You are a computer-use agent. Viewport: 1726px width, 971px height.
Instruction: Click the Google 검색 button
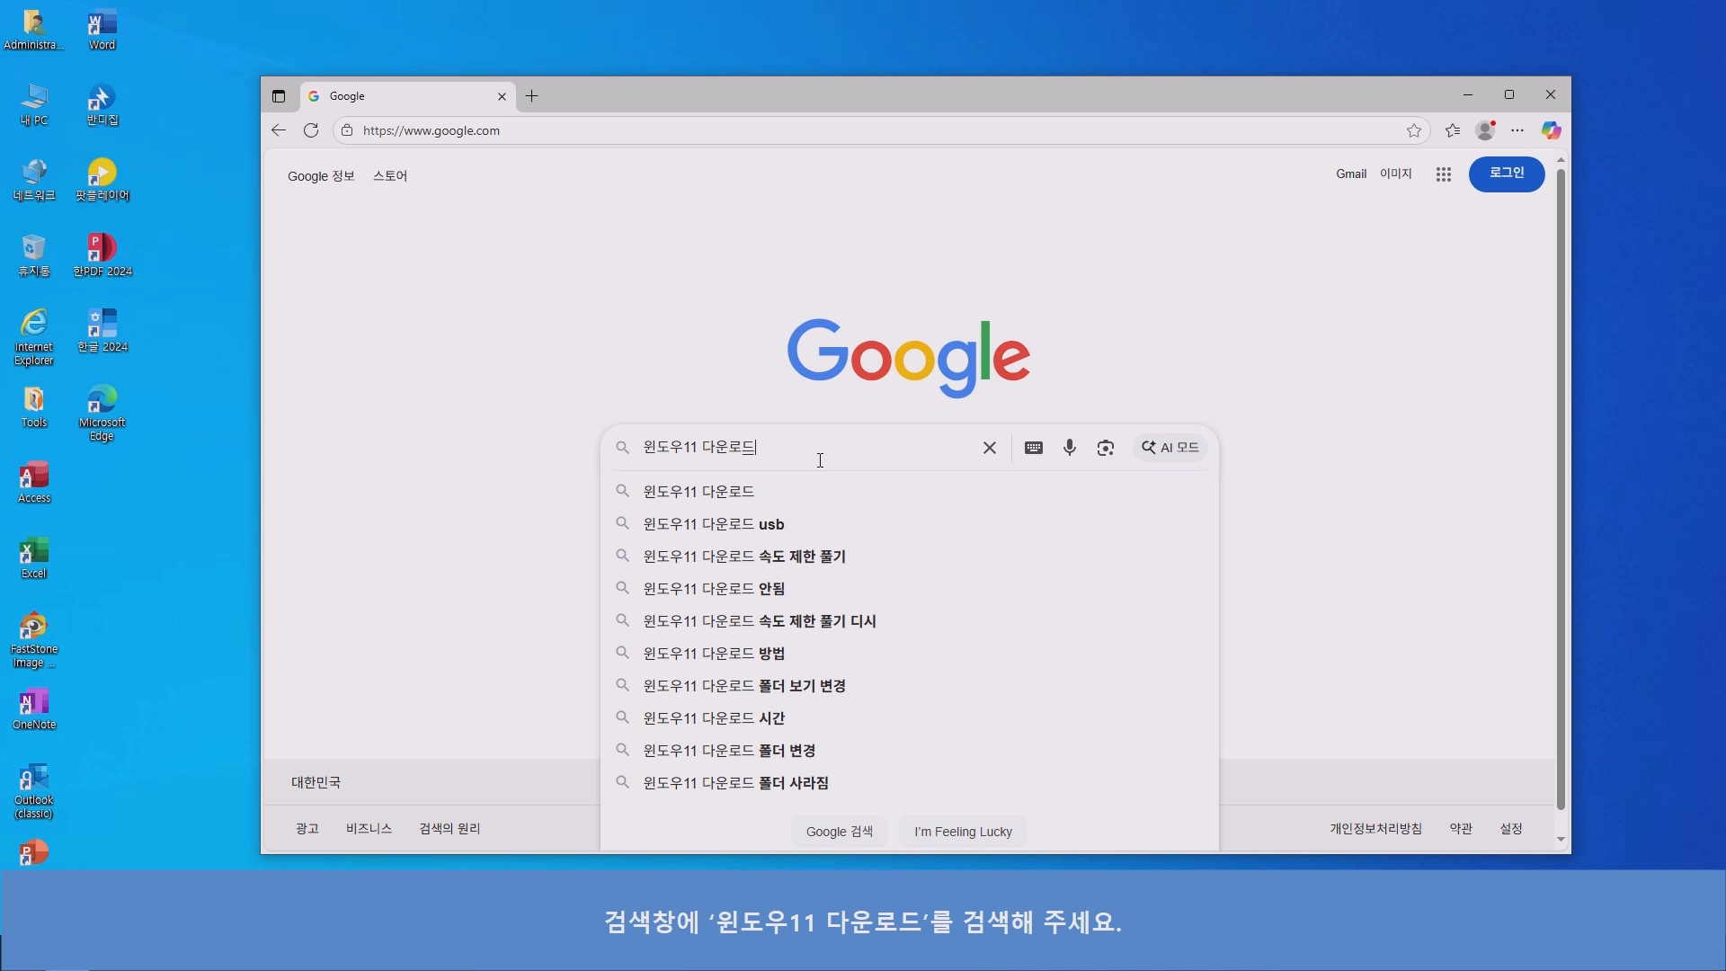839,832
